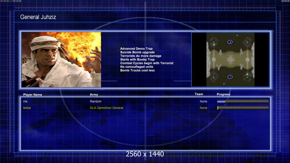
Task: Click the ms loading progress bar
Action: (x=243, y=101)
